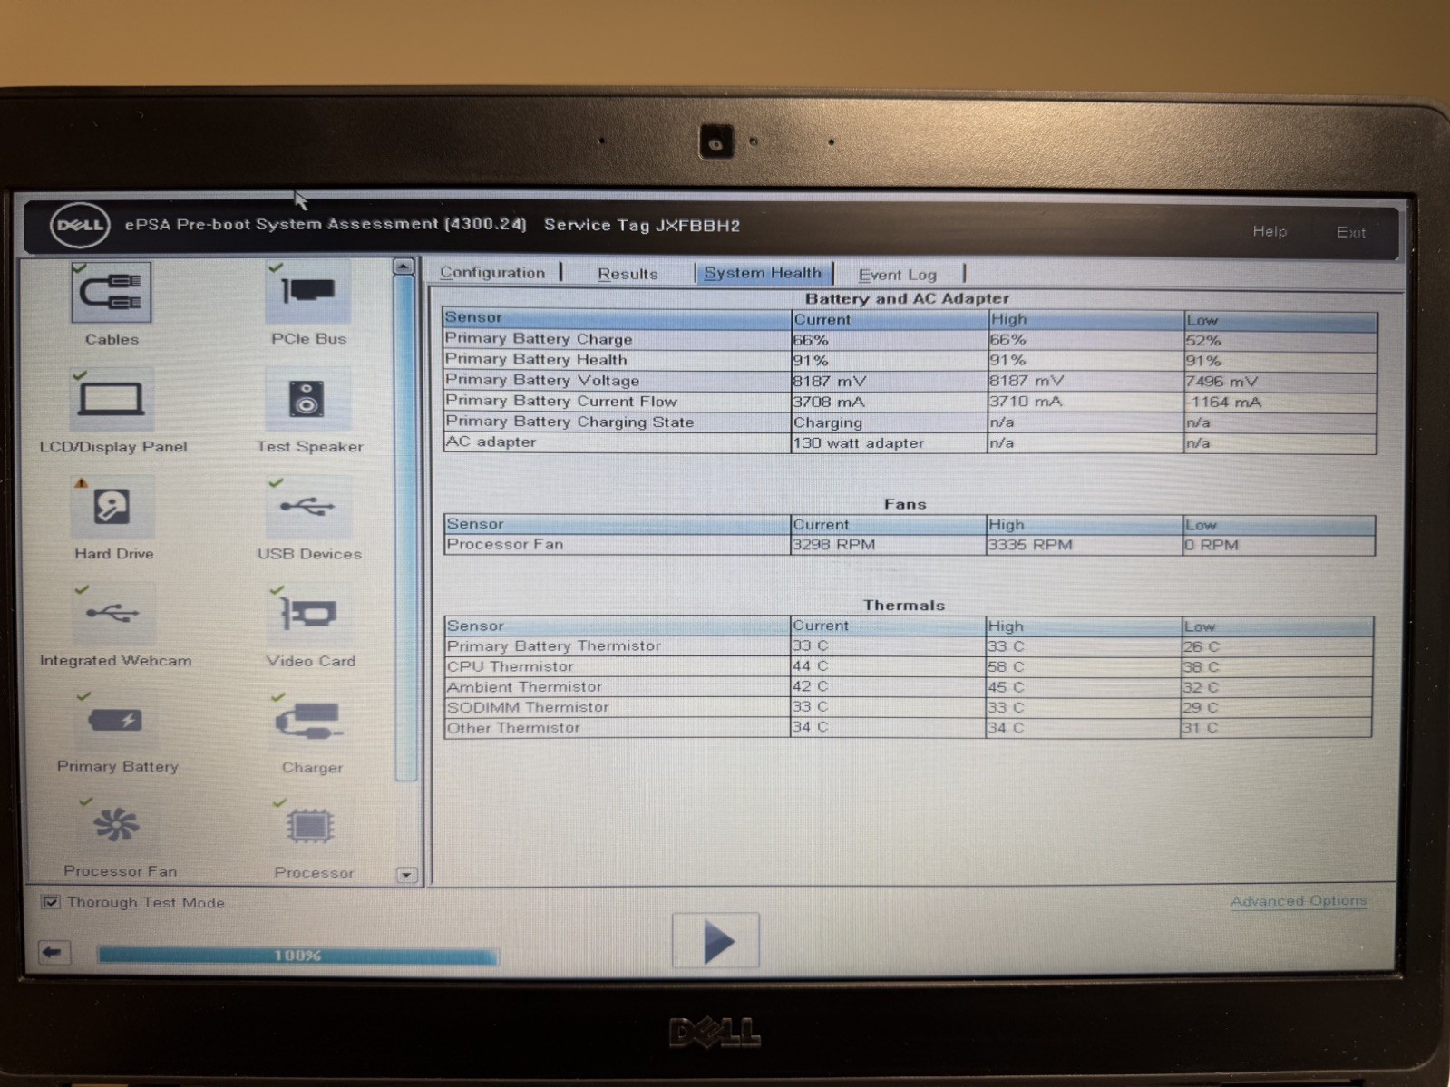Screen dimensions: 1450x1087
Task: Toggle the Thorough Test Mode checkbox
Action: tap(51, 902)
